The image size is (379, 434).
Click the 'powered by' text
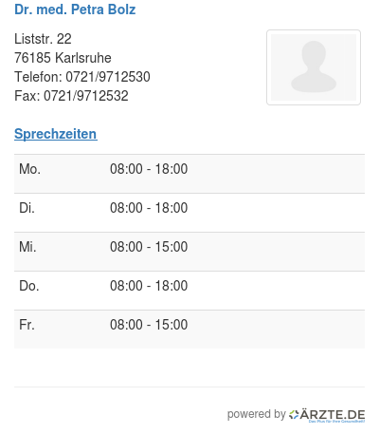tap(257, 414)
